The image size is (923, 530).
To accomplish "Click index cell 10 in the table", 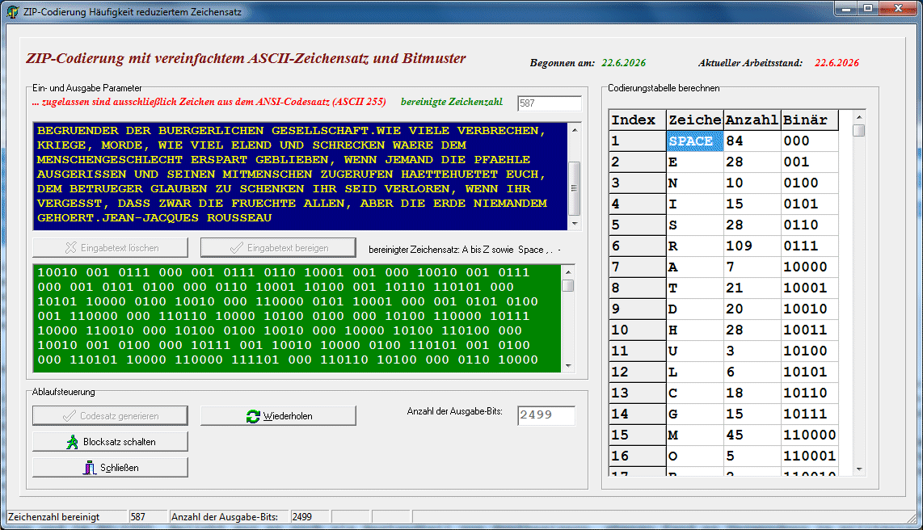I will point(638,330).
